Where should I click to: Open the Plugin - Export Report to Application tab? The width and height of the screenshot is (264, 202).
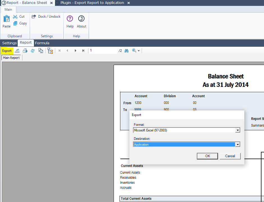(92, 3)
